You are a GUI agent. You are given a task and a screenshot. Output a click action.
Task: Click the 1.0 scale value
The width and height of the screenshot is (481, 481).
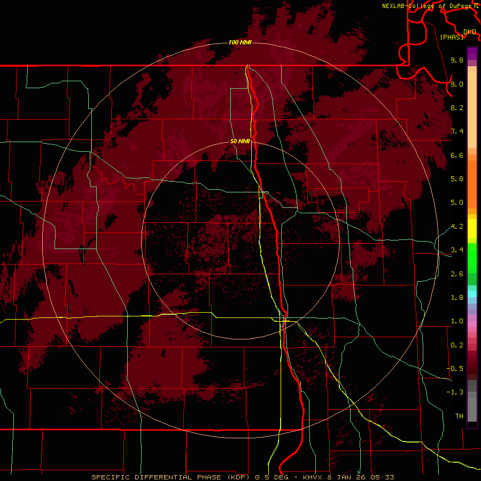[x=457, y=321]
